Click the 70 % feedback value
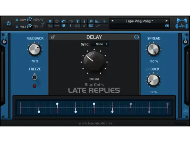 point(35,61)
